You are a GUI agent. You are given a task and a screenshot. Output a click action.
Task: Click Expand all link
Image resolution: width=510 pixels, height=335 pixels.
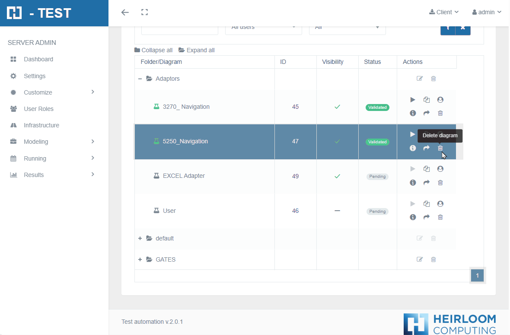[x=197, y=50]
